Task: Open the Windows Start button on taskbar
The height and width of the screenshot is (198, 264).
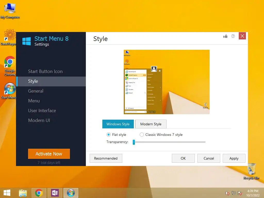Action: tap(7, 193)
